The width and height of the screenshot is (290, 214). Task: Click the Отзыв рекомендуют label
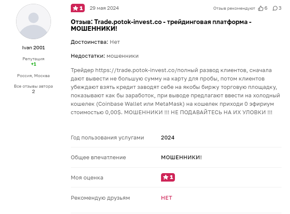point(234,8)
